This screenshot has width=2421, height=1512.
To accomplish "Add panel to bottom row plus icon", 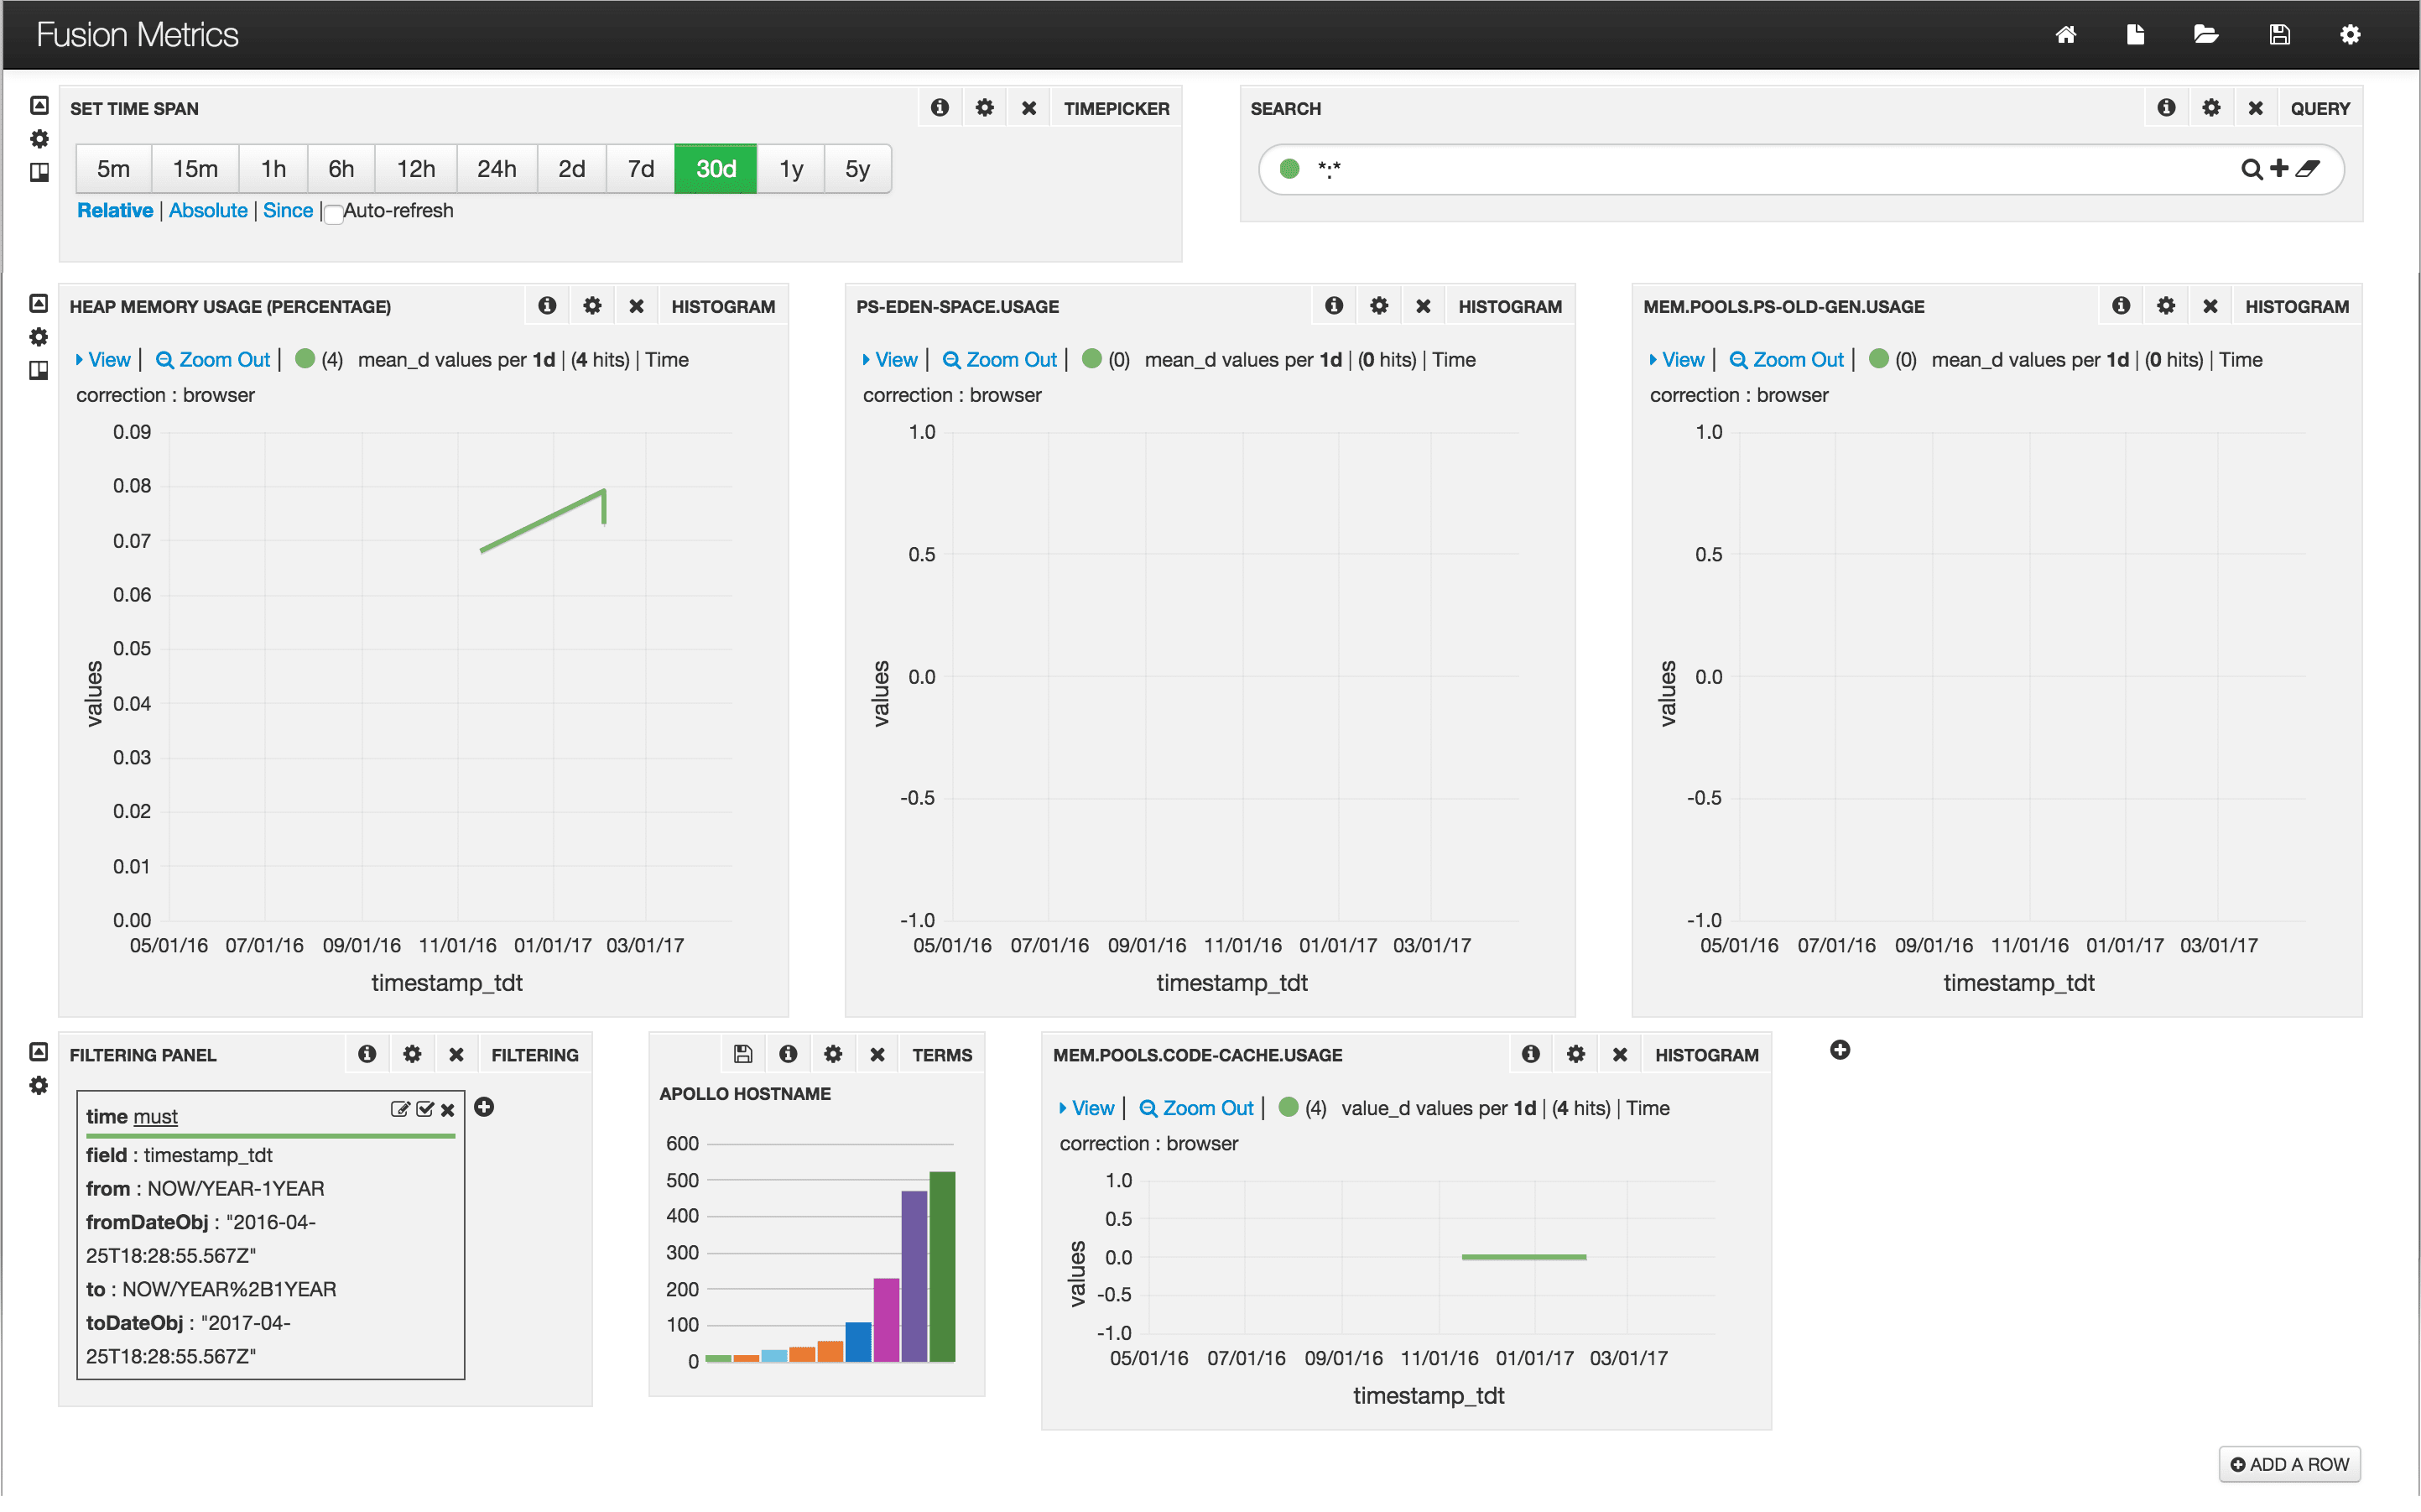I will click(x=1840, y=1051).
